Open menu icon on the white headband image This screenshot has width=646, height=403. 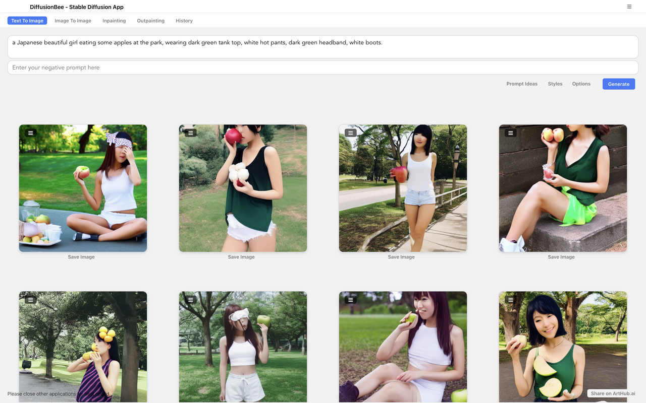(x=190, y=300)
